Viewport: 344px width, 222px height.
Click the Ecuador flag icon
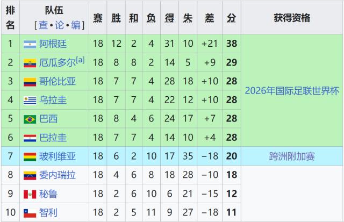point(30,63)
